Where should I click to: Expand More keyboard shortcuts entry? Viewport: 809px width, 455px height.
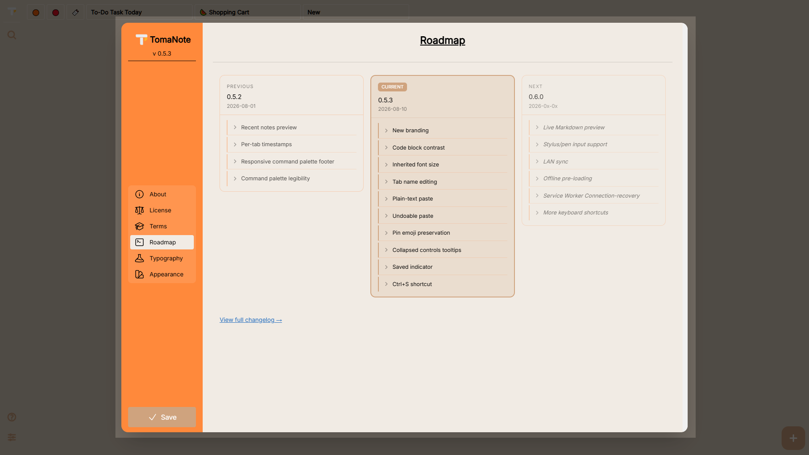[x=594, y=213]
